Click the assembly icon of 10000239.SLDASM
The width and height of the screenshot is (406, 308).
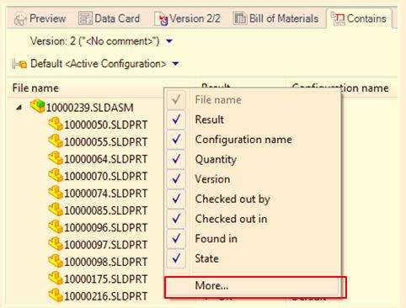(37, 106)
